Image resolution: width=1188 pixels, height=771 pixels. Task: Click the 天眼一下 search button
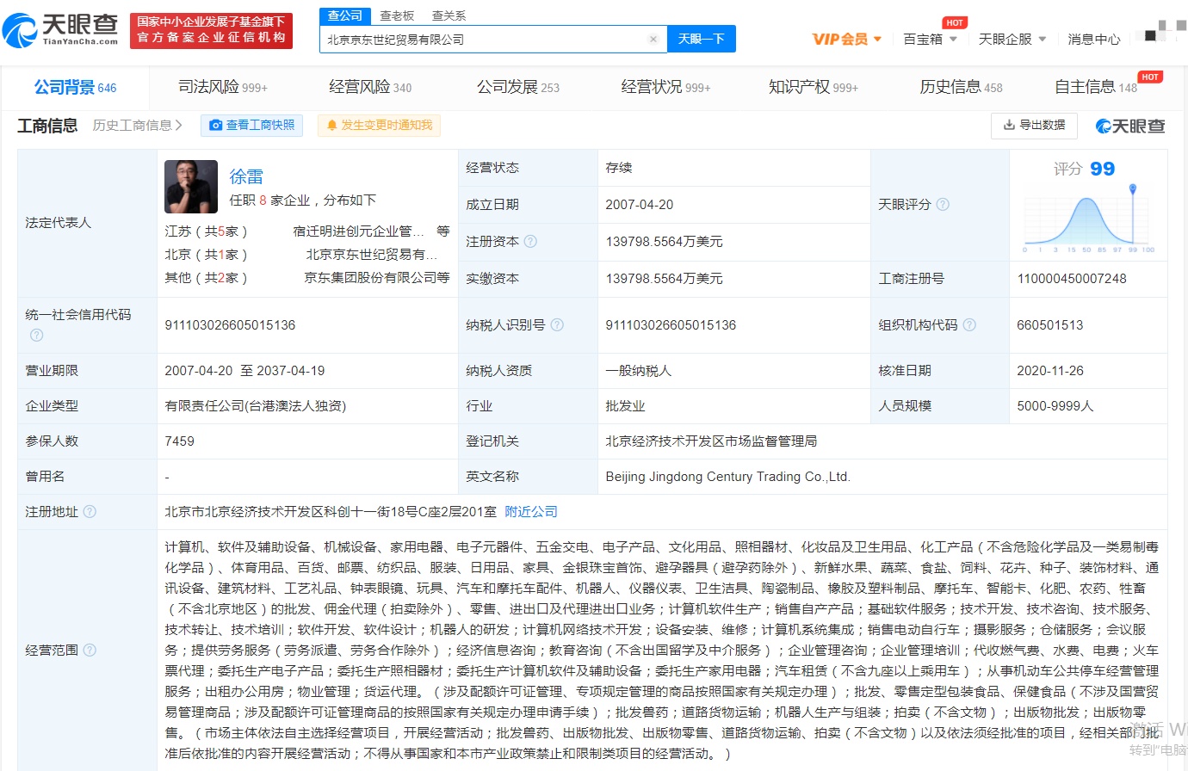(x=702, y=40)
